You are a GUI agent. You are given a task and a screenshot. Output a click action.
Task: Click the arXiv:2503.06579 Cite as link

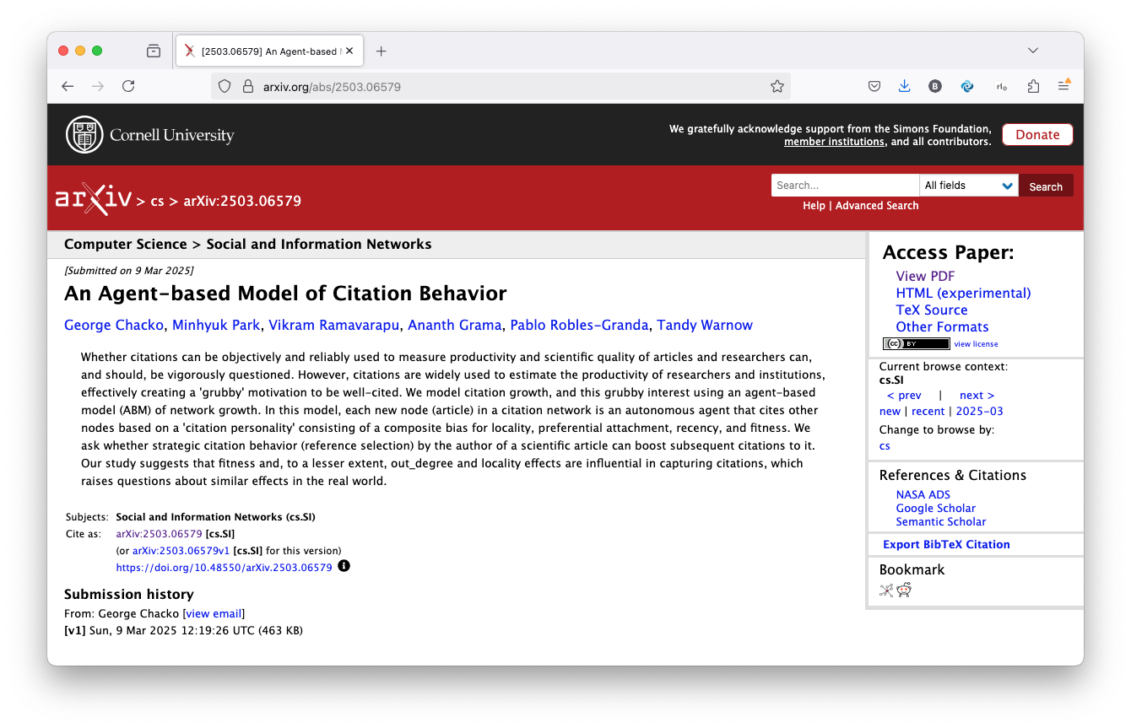159,534
